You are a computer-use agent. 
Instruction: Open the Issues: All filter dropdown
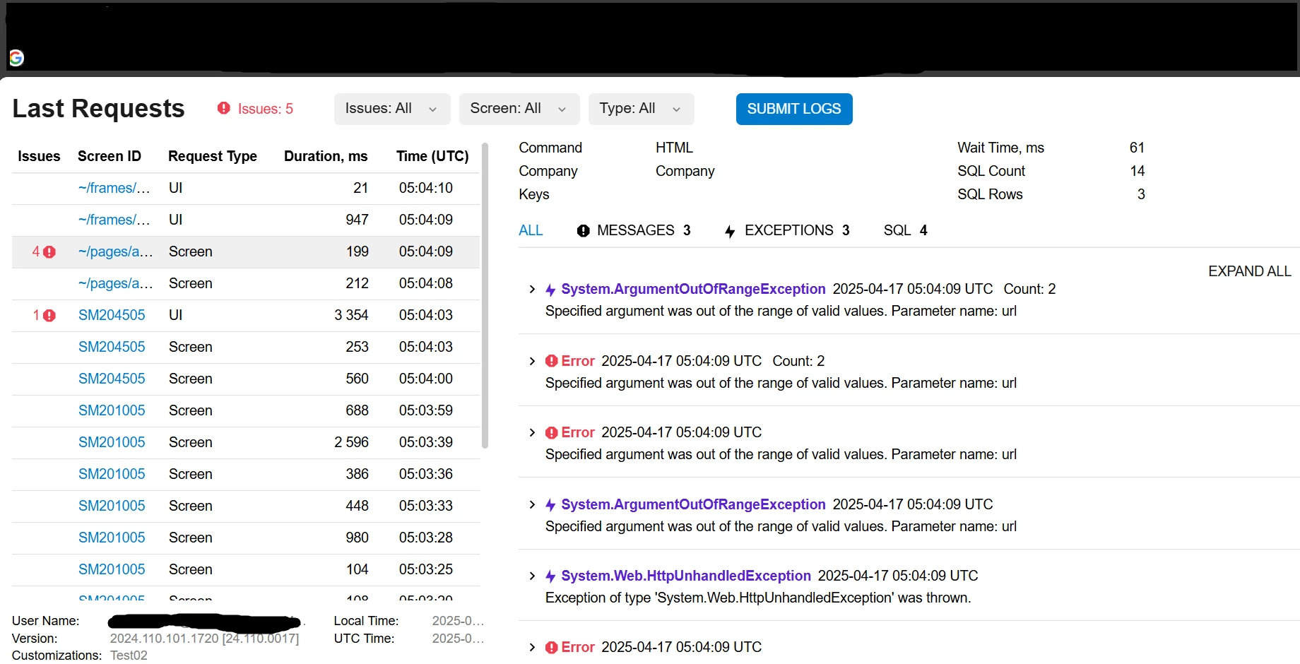point(391,109)
